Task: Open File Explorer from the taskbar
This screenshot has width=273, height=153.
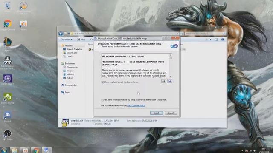Action: tap(15, 150)
